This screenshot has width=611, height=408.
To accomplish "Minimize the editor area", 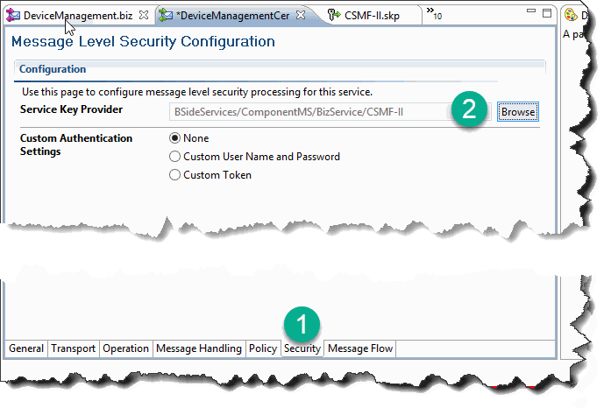I will click(x=531, y=11).
